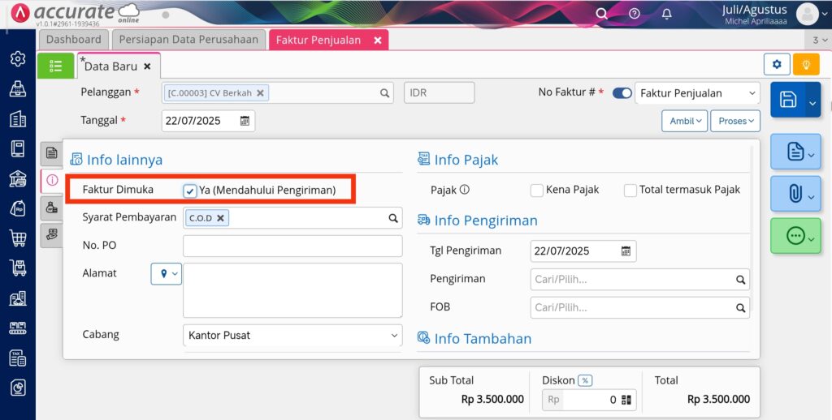The width and height of the screenshot is (832, 420).
Task: Check Total termasuk Pajak checkbox
Action: pos(630,191)
